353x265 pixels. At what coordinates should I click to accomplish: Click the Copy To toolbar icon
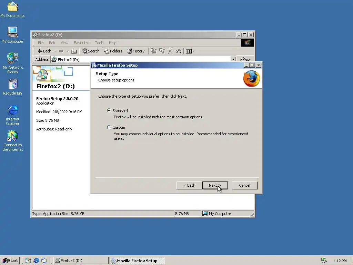[162, 51]
